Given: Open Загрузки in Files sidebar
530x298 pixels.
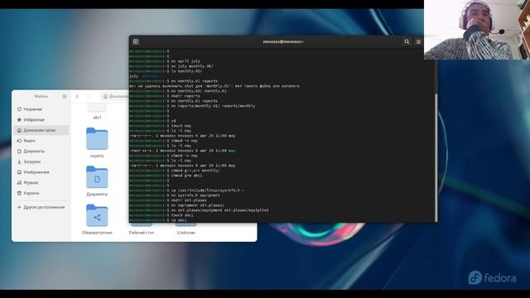Looking at the screenshot, I should point(41,161).
